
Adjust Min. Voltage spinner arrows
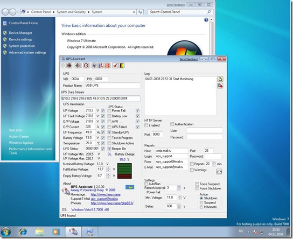coord(179,198)
